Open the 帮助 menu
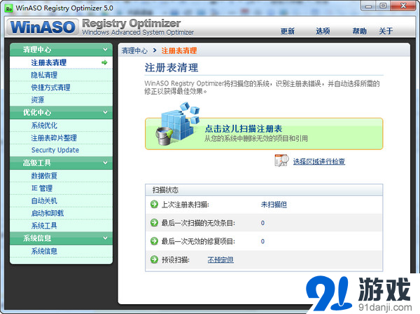The image size is (420, 314). coord(360,31)
